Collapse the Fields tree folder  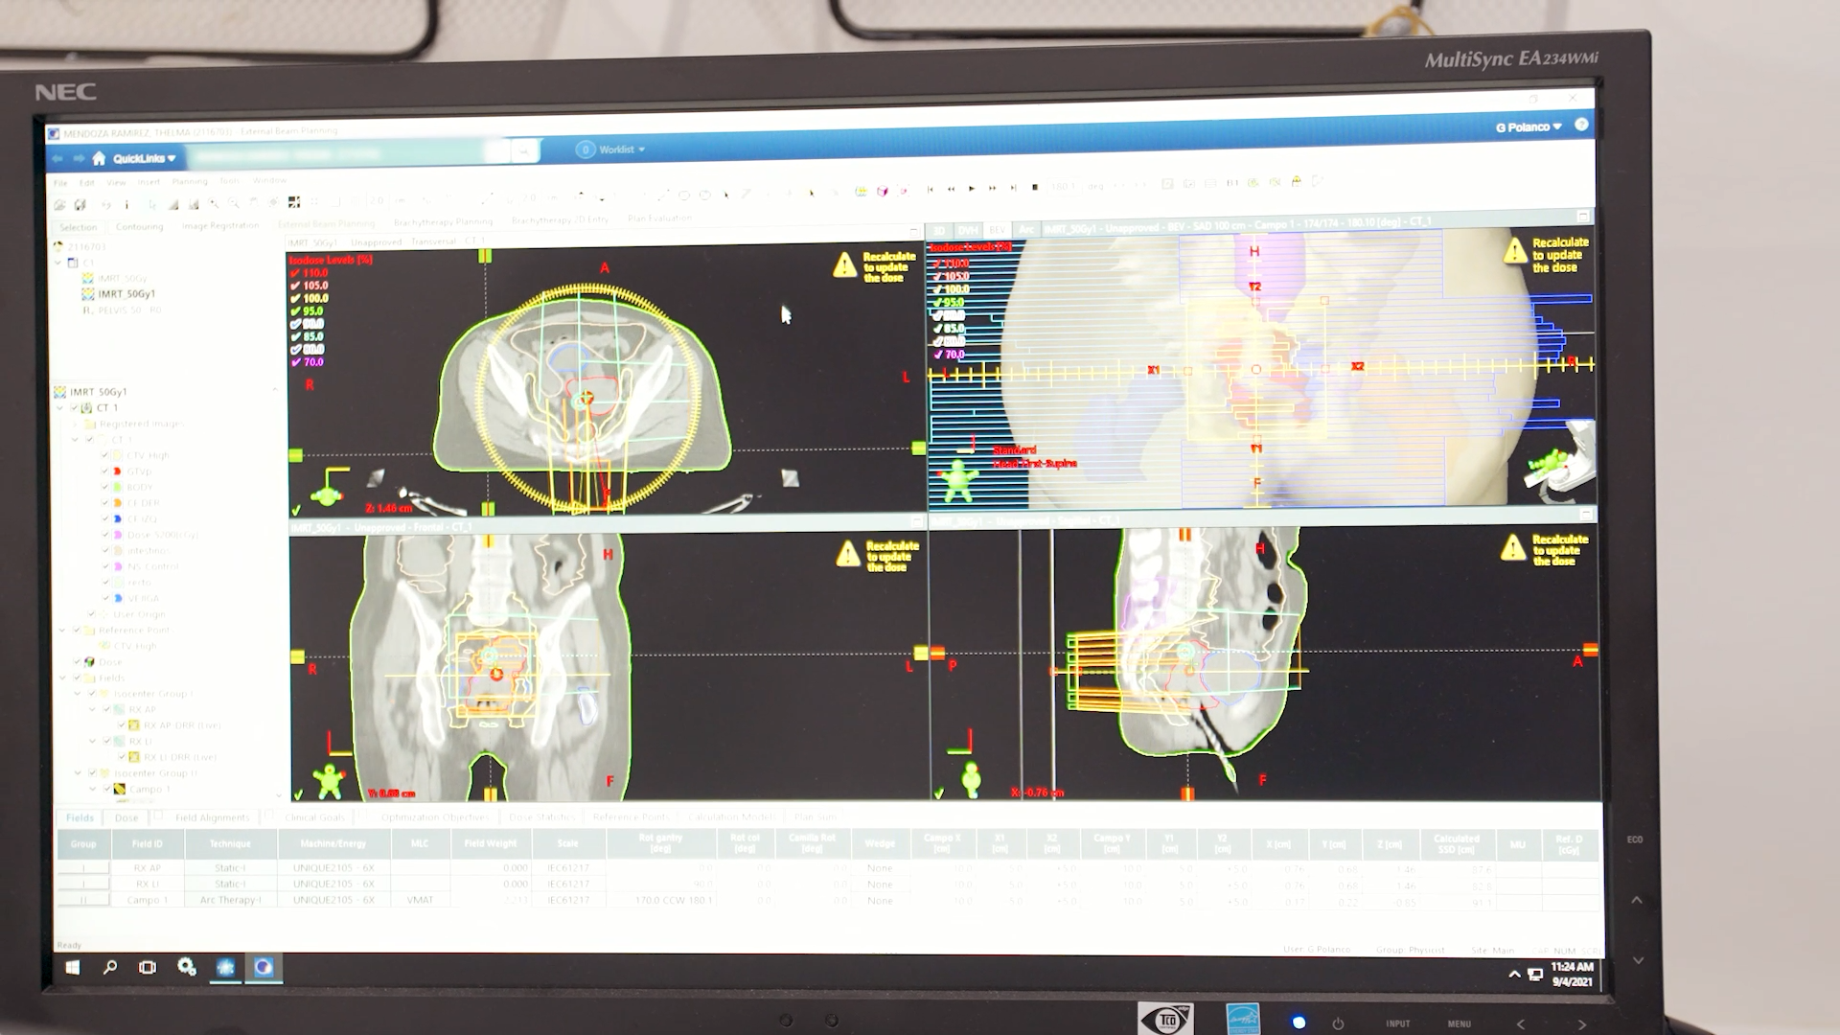tap(63, 678)
